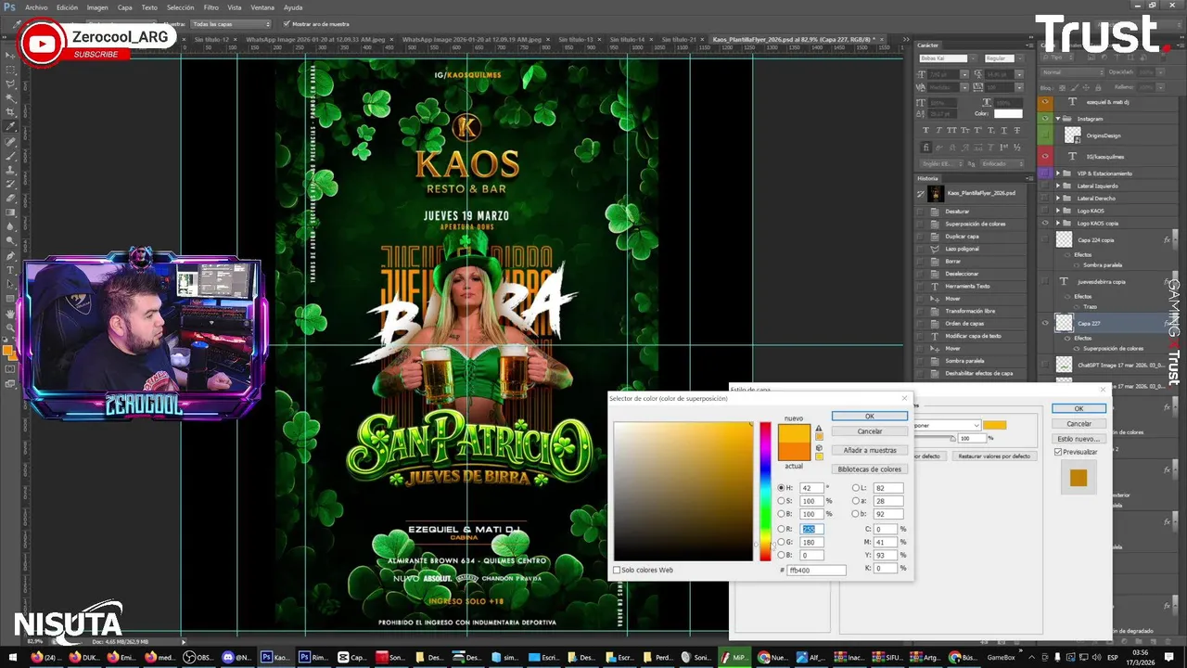Switch to Sin título-12 document tab
This screenshot has height=668, width=1187.
(212, 40)
